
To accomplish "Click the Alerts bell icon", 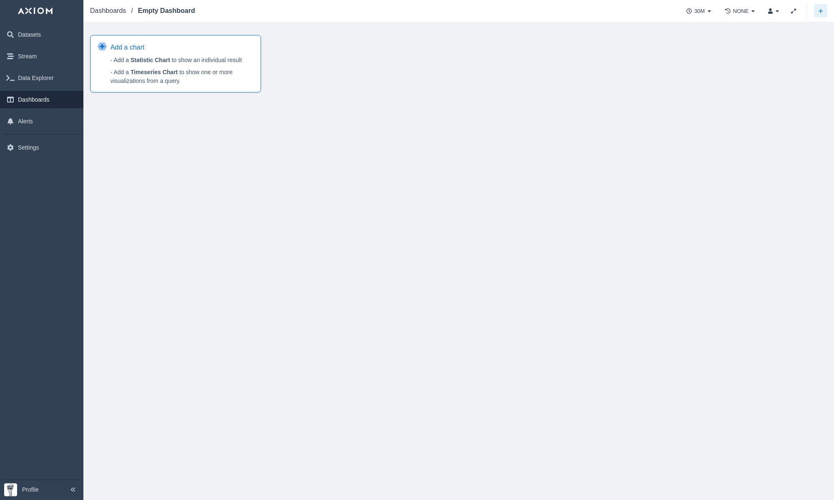I will 10,121.
